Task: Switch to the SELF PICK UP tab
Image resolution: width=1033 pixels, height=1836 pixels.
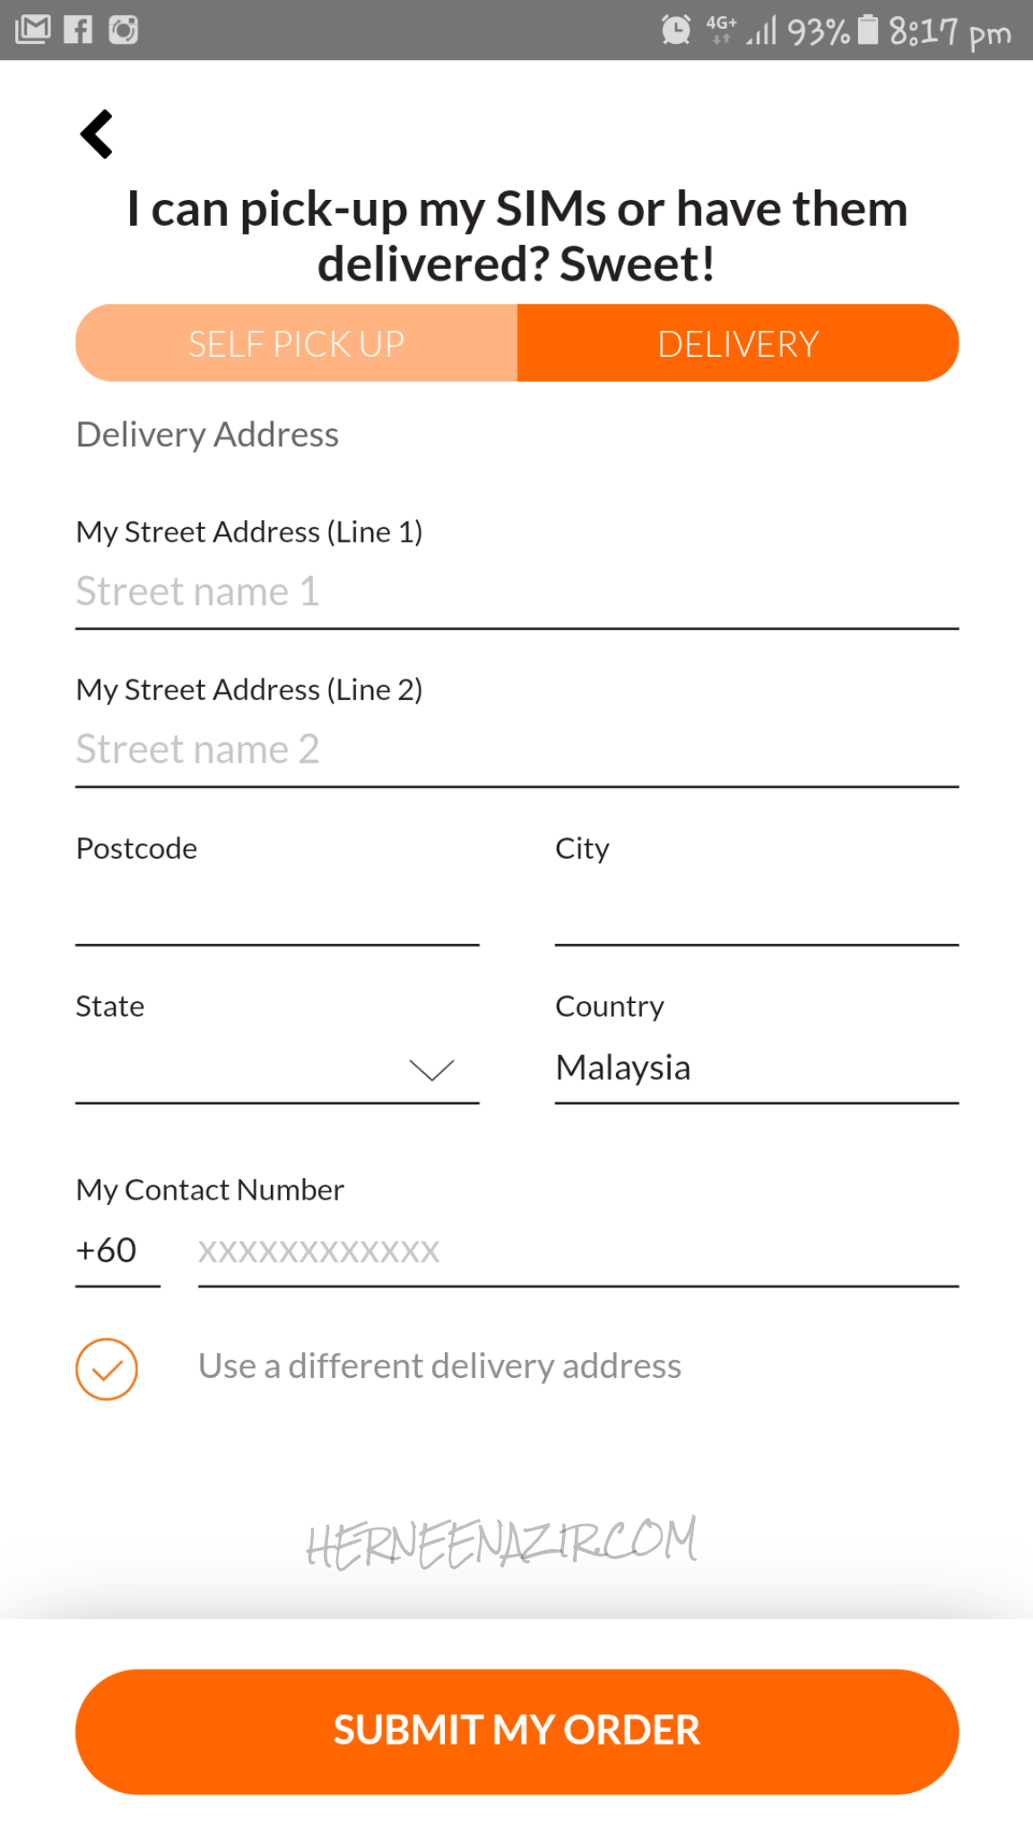Action: pos(297,343)
